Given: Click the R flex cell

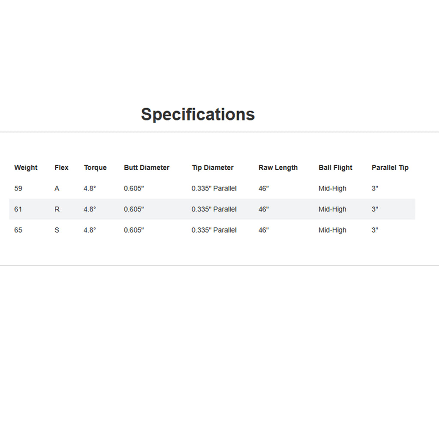Looking at the screenshot, I should coord(57,209).
